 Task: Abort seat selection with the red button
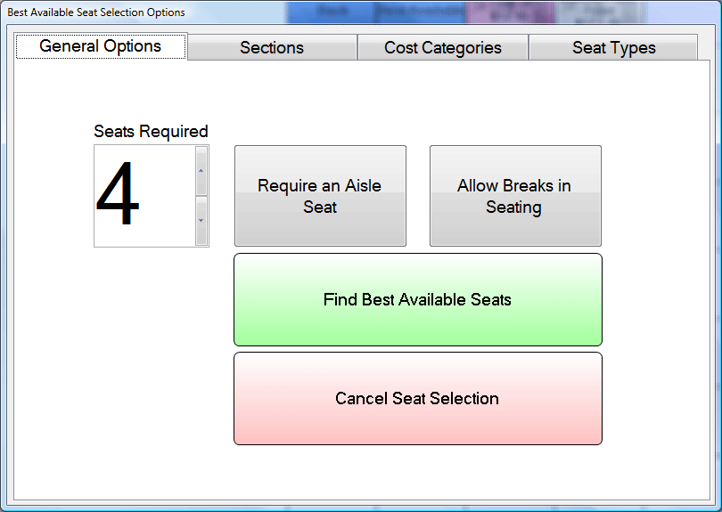point(417,398)
